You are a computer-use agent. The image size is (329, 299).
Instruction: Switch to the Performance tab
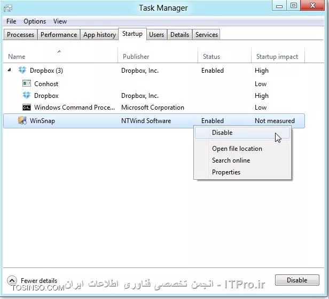(x=59, y=34)
